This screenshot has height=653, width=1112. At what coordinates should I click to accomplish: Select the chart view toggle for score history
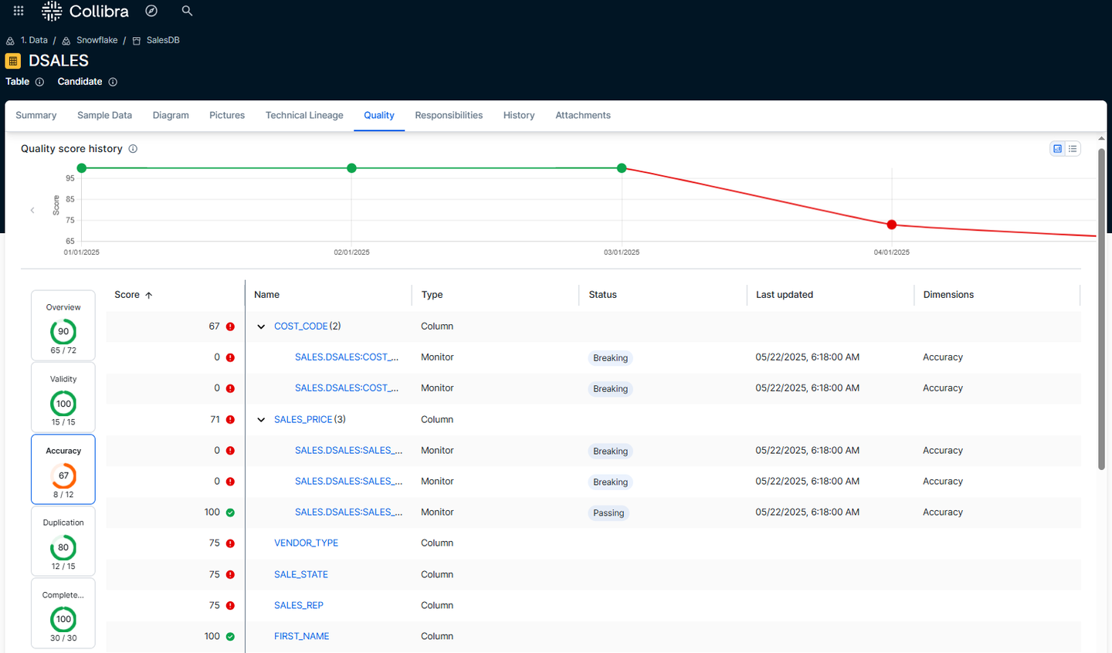click(1056, 148)
